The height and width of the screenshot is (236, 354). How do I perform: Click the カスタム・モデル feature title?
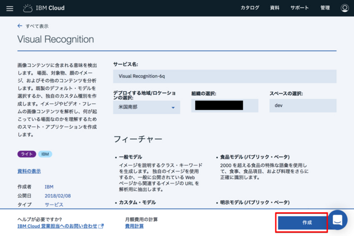pos(137,202)
